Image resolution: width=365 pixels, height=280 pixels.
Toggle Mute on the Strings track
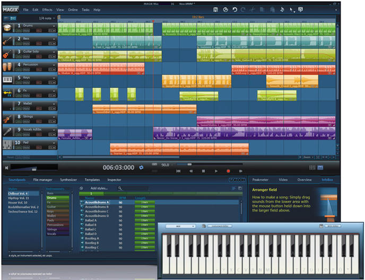tap(26, 121)
